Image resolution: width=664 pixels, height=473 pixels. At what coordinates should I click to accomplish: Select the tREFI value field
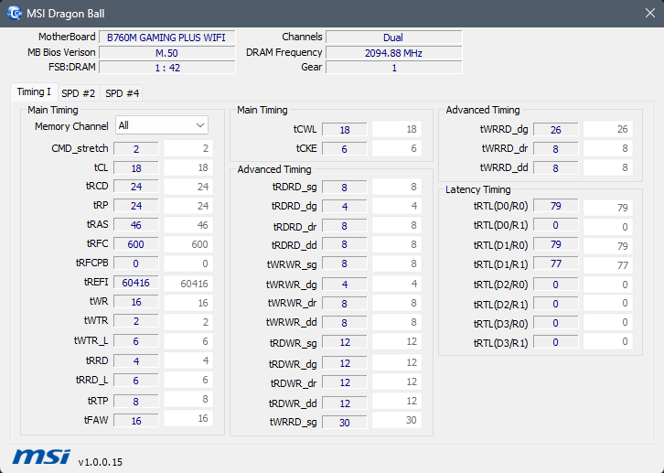(136, 283)
